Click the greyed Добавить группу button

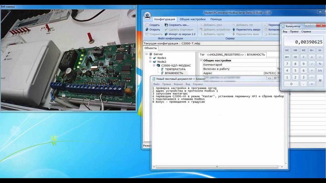[212, 34]
